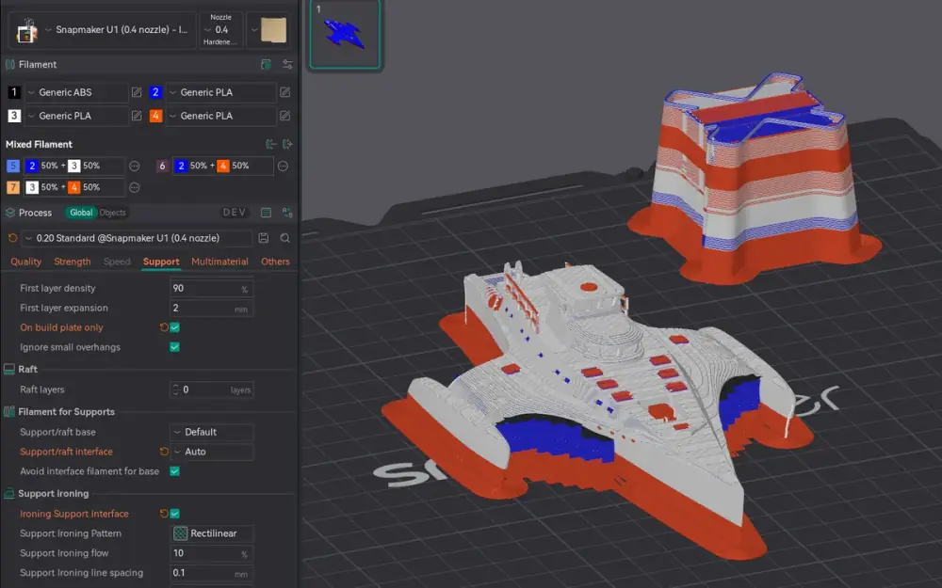Click the Raft section icon

pos(9,370)
